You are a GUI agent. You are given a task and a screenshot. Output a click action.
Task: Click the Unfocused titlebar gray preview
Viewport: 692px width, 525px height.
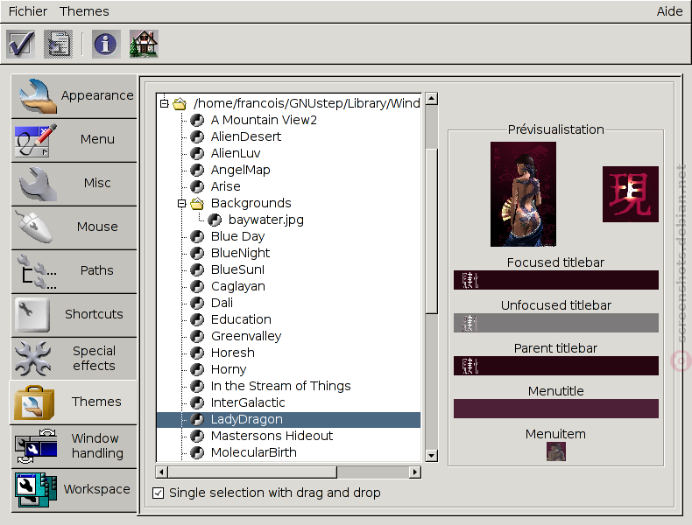pos(555,323)
